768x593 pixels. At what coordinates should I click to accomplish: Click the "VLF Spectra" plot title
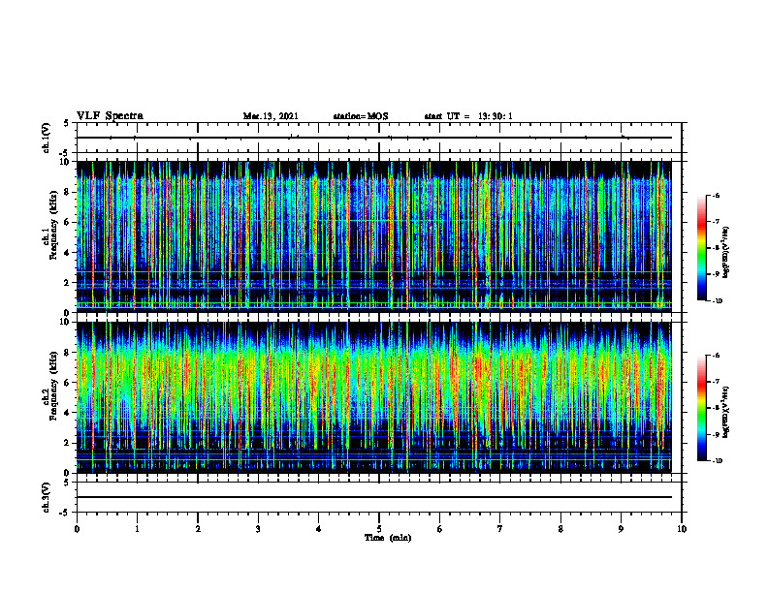click(x=110, y=116)
